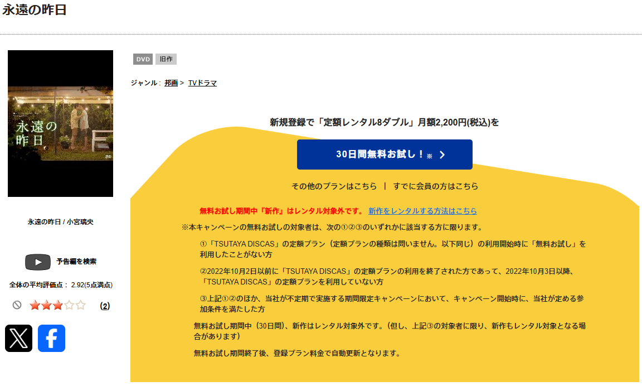
Task: Click the 定額レンタル8ダブル headline text
Action: (x=384, y=122)
